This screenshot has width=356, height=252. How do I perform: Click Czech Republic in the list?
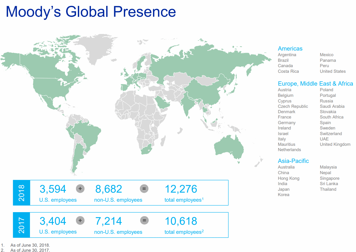pyautogui.click(x=293, y=106)
